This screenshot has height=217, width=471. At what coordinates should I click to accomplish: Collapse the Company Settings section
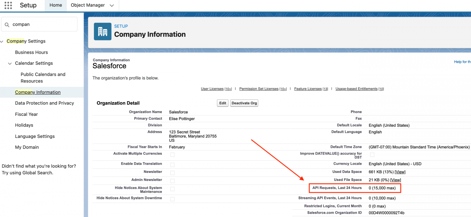tap(1, 41)
